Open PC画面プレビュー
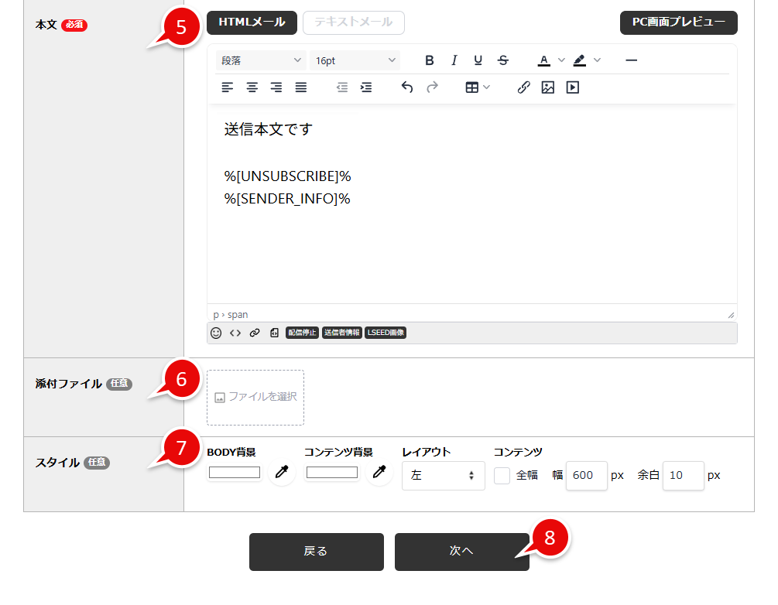Screen dimensions: 778x605 tap(678, 23)
